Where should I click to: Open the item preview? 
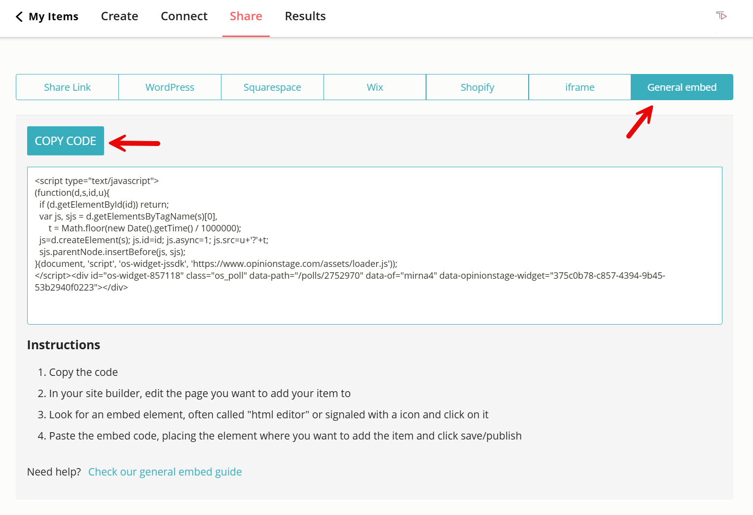point(721,16)
